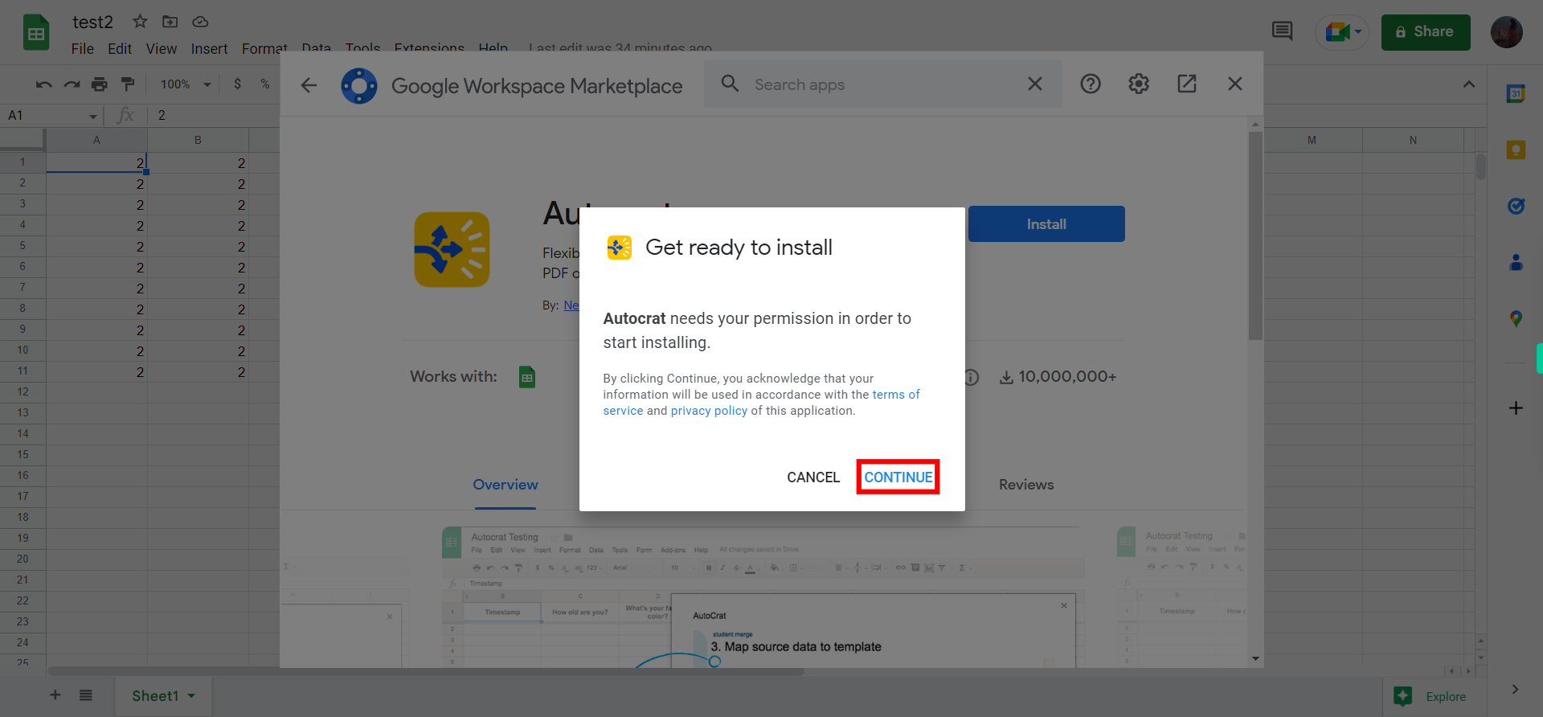Add a new sheet with the plus icon
1543x717 pixels.
pyautogui.click(x=55, y=695)
